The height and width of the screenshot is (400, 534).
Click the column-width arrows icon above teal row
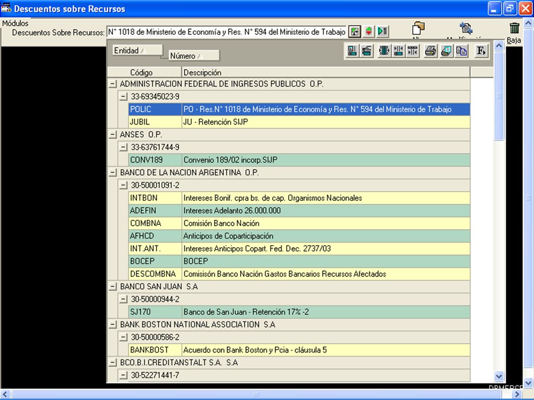point(398,51)
